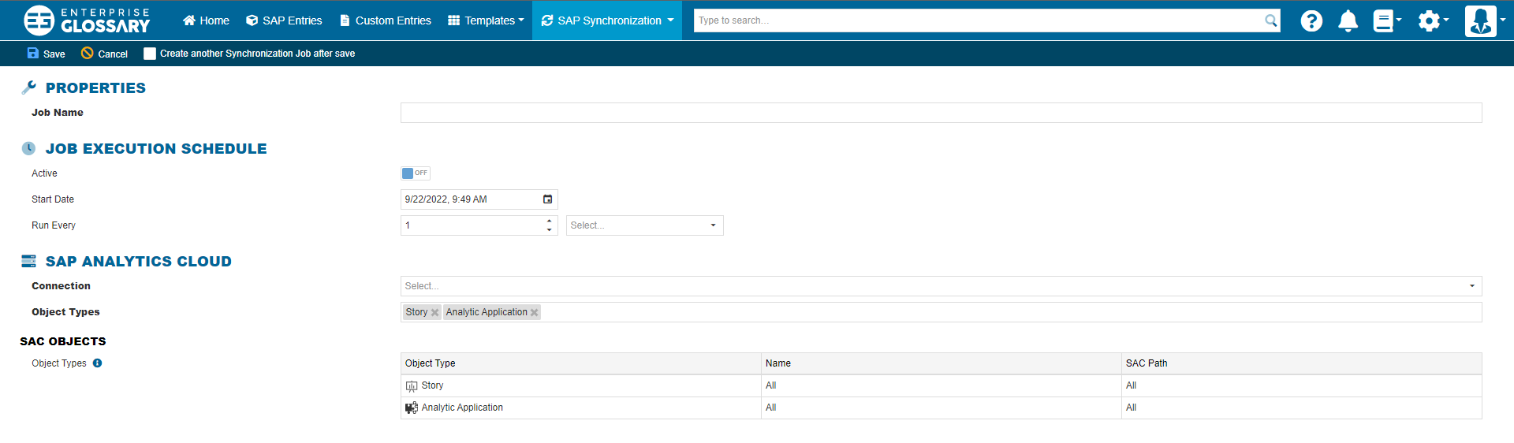Screen dimensions: 1514x443
Task: Open the settings gear menu
Action: pyautogui.click(x=1431, y=20)
